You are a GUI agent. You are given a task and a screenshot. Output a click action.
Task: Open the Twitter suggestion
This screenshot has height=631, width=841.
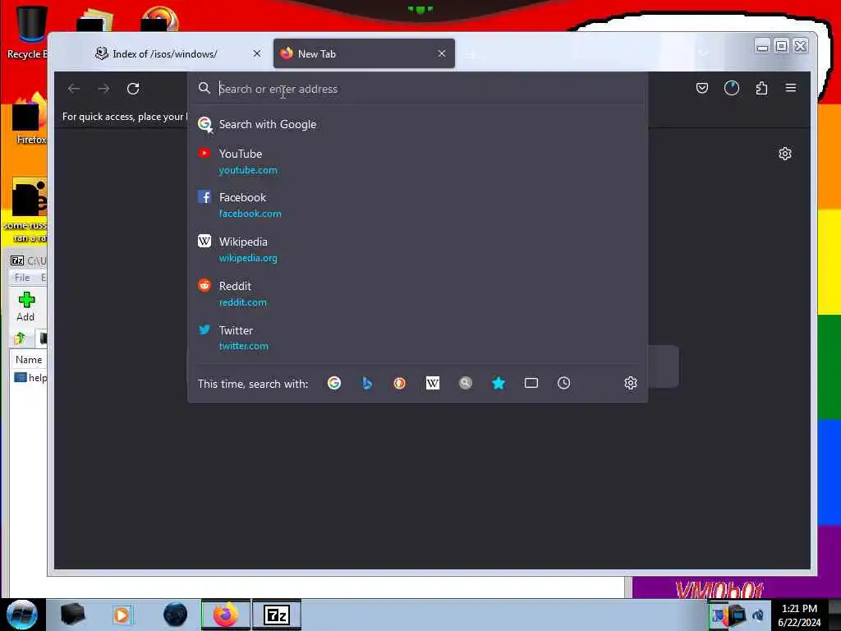pos(417,338)
